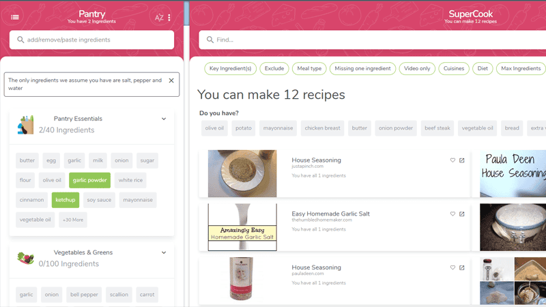Add white rice to the pantry

[130, 180]
